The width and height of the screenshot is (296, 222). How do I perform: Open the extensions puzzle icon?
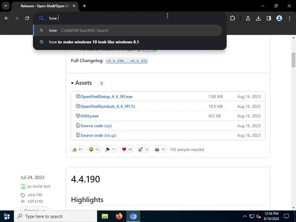pyautogui.click(x=233, y=18)
